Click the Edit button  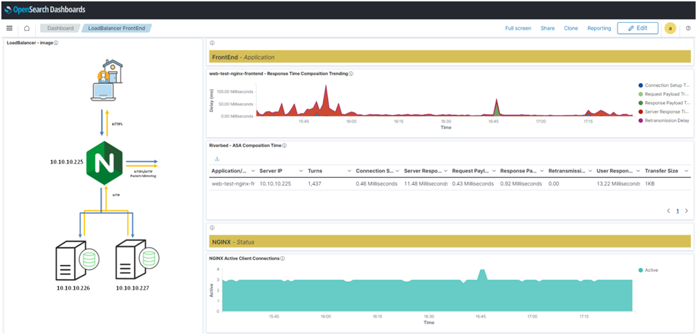(x=638, y=28)
